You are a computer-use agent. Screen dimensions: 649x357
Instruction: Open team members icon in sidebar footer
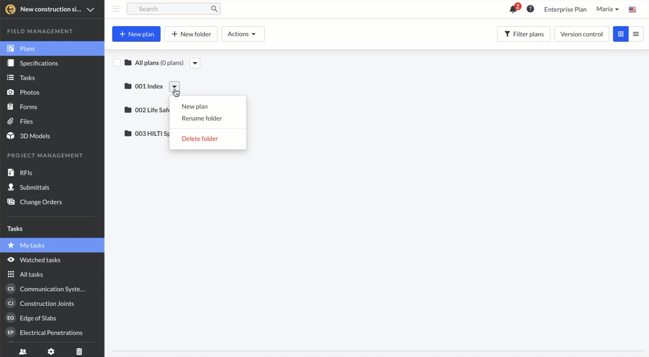pyautogui.click(x=23, y=352)
